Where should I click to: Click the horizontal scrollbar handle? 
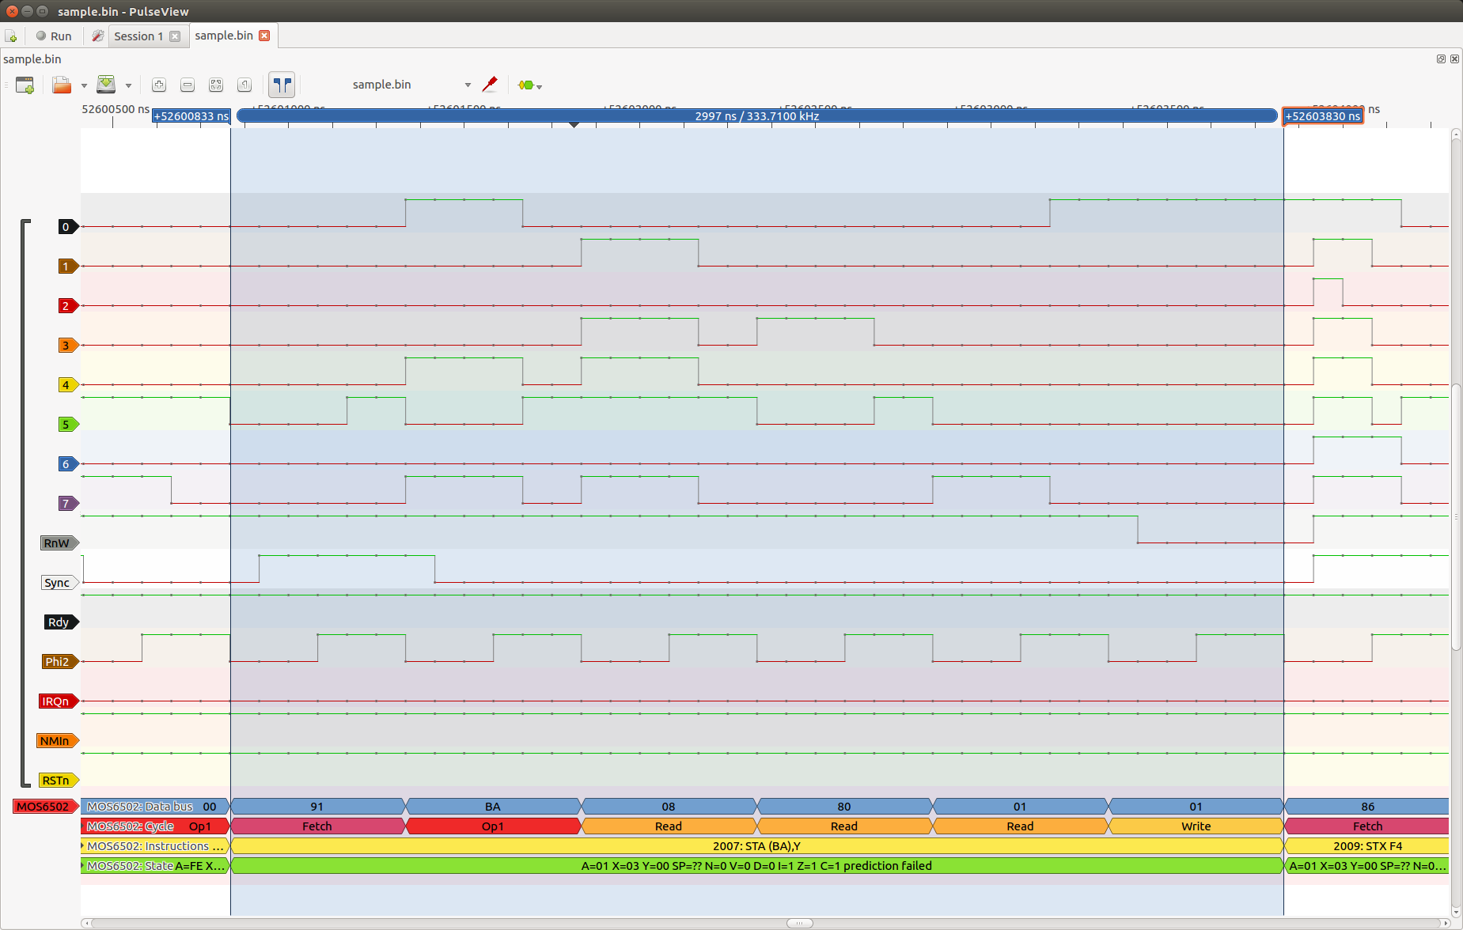(x=799, y=923)
